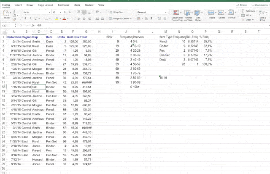Apply Comma Style number format
Image resolution: width=270 pixels, height=174 pixels.
[x=151, y=18]
